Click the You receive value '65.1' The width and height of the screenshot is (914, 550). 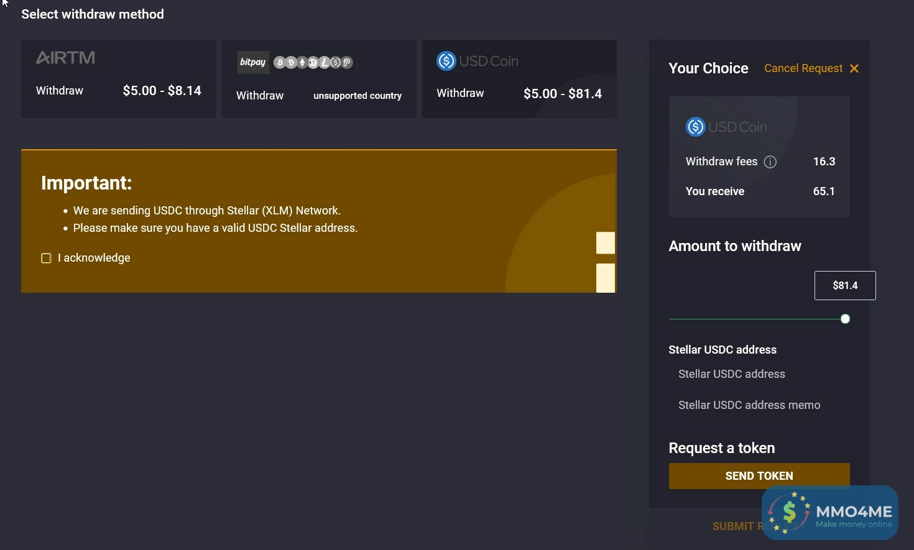824,191
